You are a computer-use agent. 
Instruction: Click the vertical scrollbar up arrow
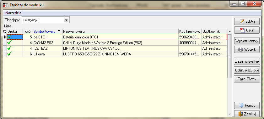pyautogui.click(x=230, y=31)
